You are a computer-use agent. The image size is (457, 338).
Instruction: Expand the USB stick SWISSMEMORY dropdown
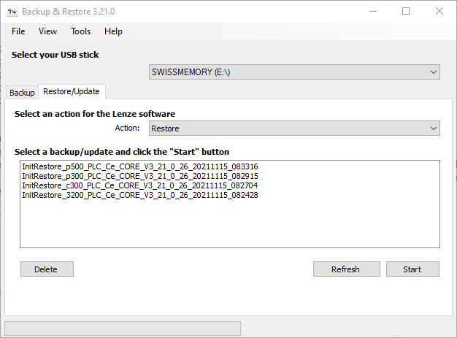(294, 72)
